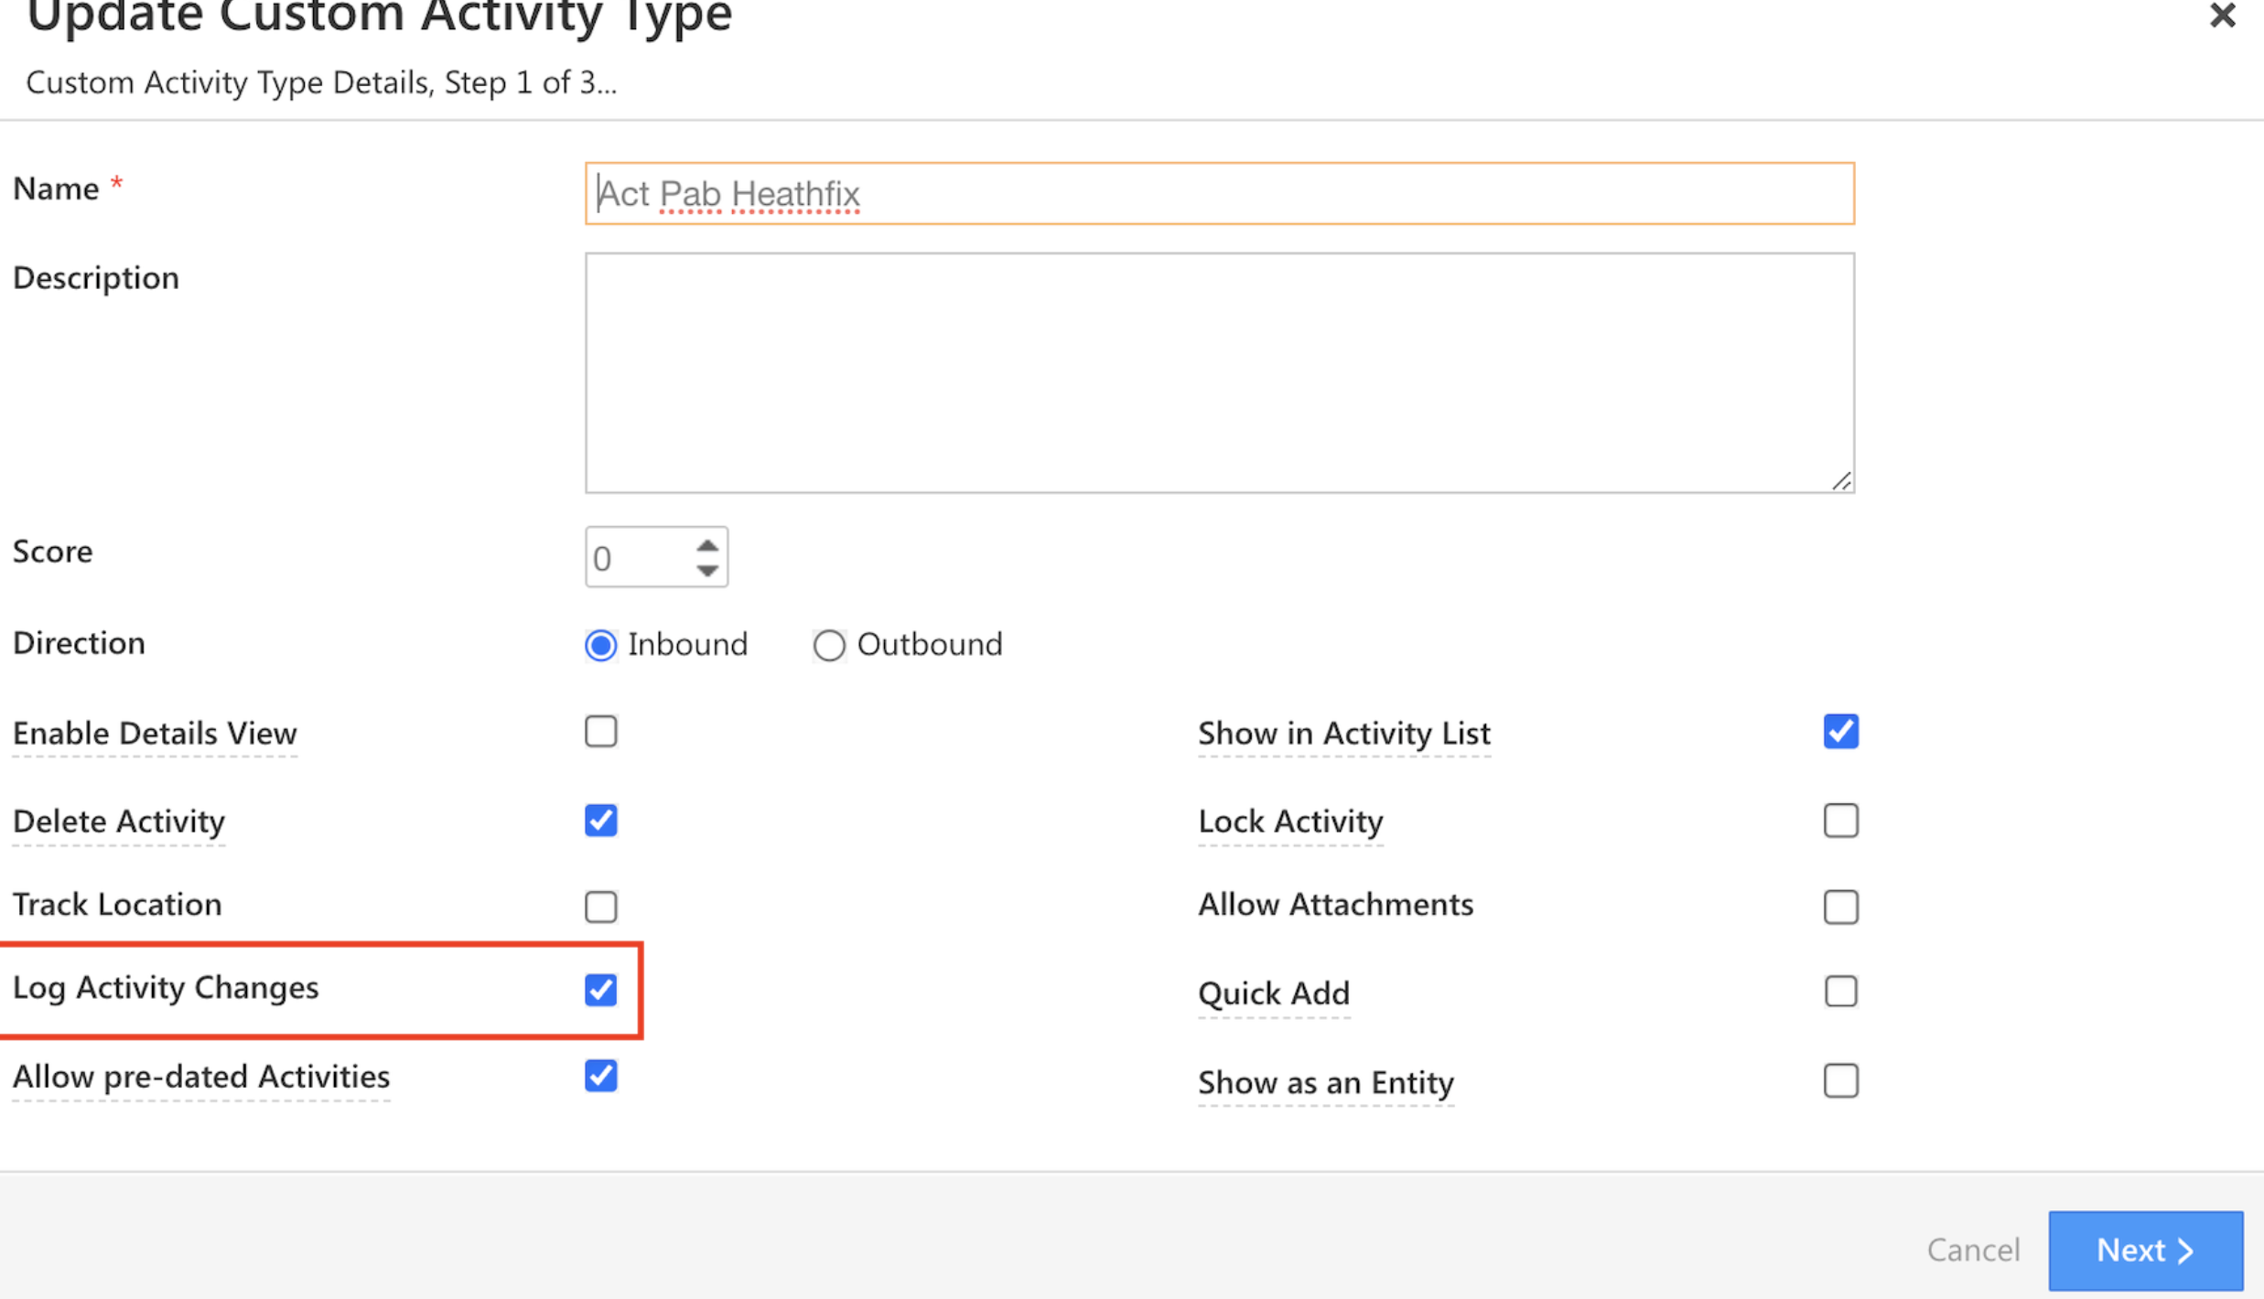2264x1299 pixels.
Task: Select the Outbound direction radio button
Action: [828, 646]
